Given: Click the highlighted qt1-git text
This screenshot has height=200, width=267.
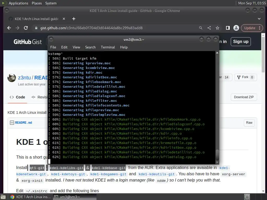Looking at the screenshot, I should [x=37, y=168].
